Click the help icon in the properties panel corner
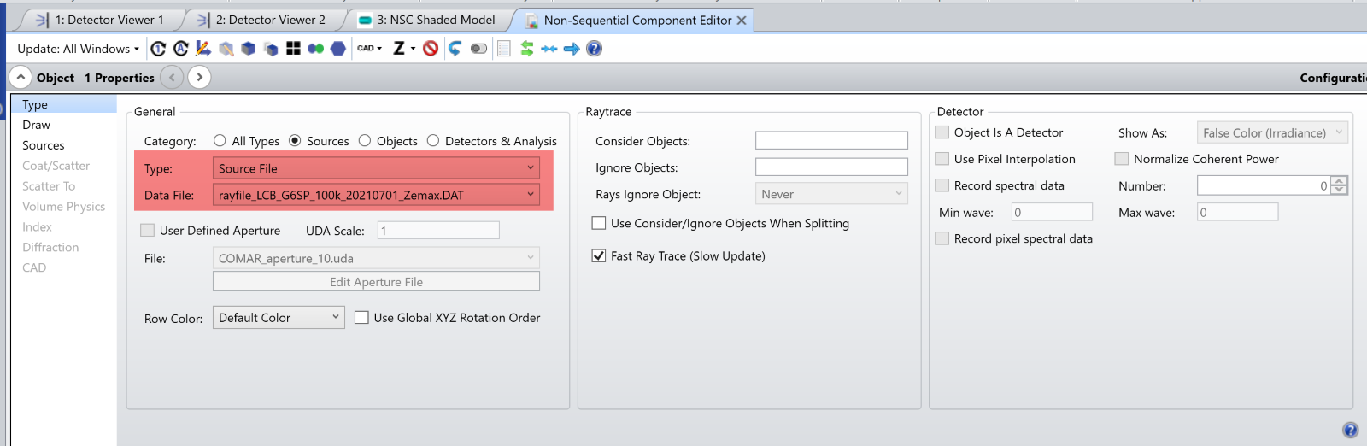This screenshot has width=1367, height=446. click(1351, 431)
